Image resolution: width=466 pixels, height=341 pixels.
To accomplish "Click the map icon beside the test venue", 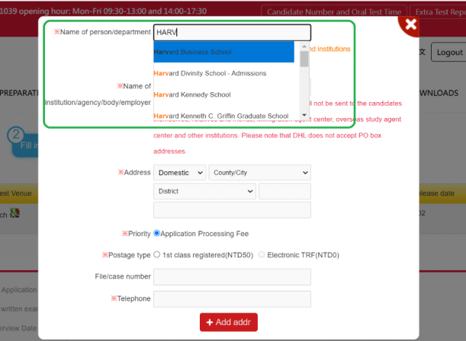I will point(14,213).
